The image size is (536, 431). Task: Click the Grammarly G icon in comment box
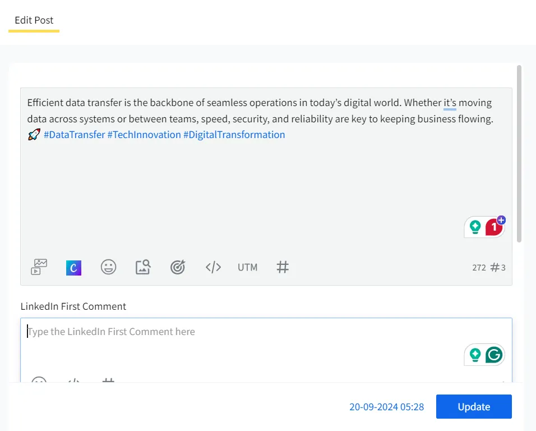click(x=493, y=355)
